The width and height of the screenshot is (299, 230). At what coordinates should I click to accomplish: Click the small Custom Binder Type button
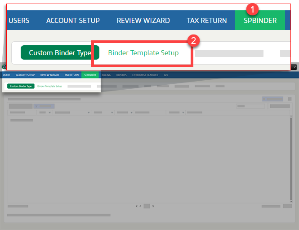click(x=21, y=86)
